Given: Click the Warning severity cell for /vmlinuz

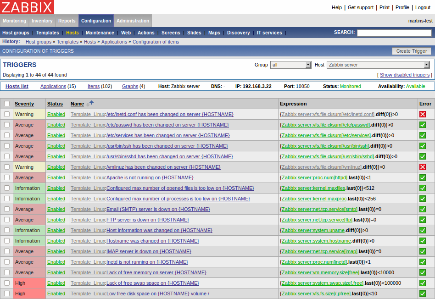Looking at the screenshot, I should click(x=29, y=167).
